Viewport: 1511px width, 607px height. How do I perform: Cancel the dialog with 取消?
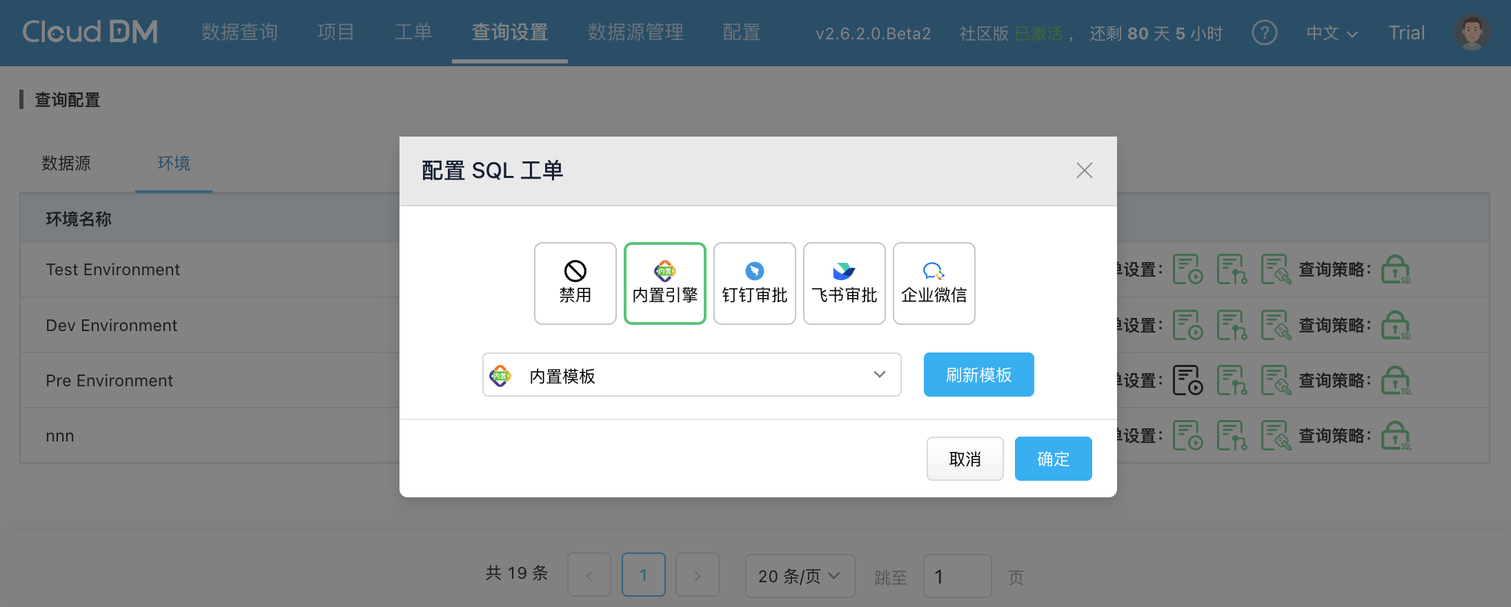pos(964,459)
